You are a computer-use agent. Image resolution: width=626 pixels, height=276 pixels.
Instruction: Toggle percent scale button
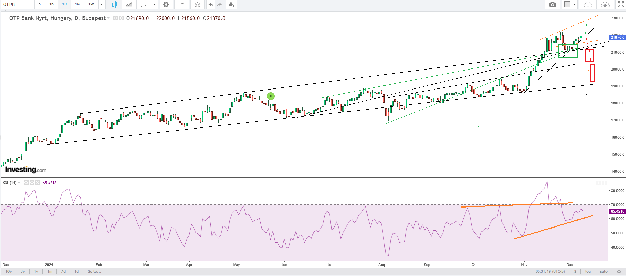(575, 271)
